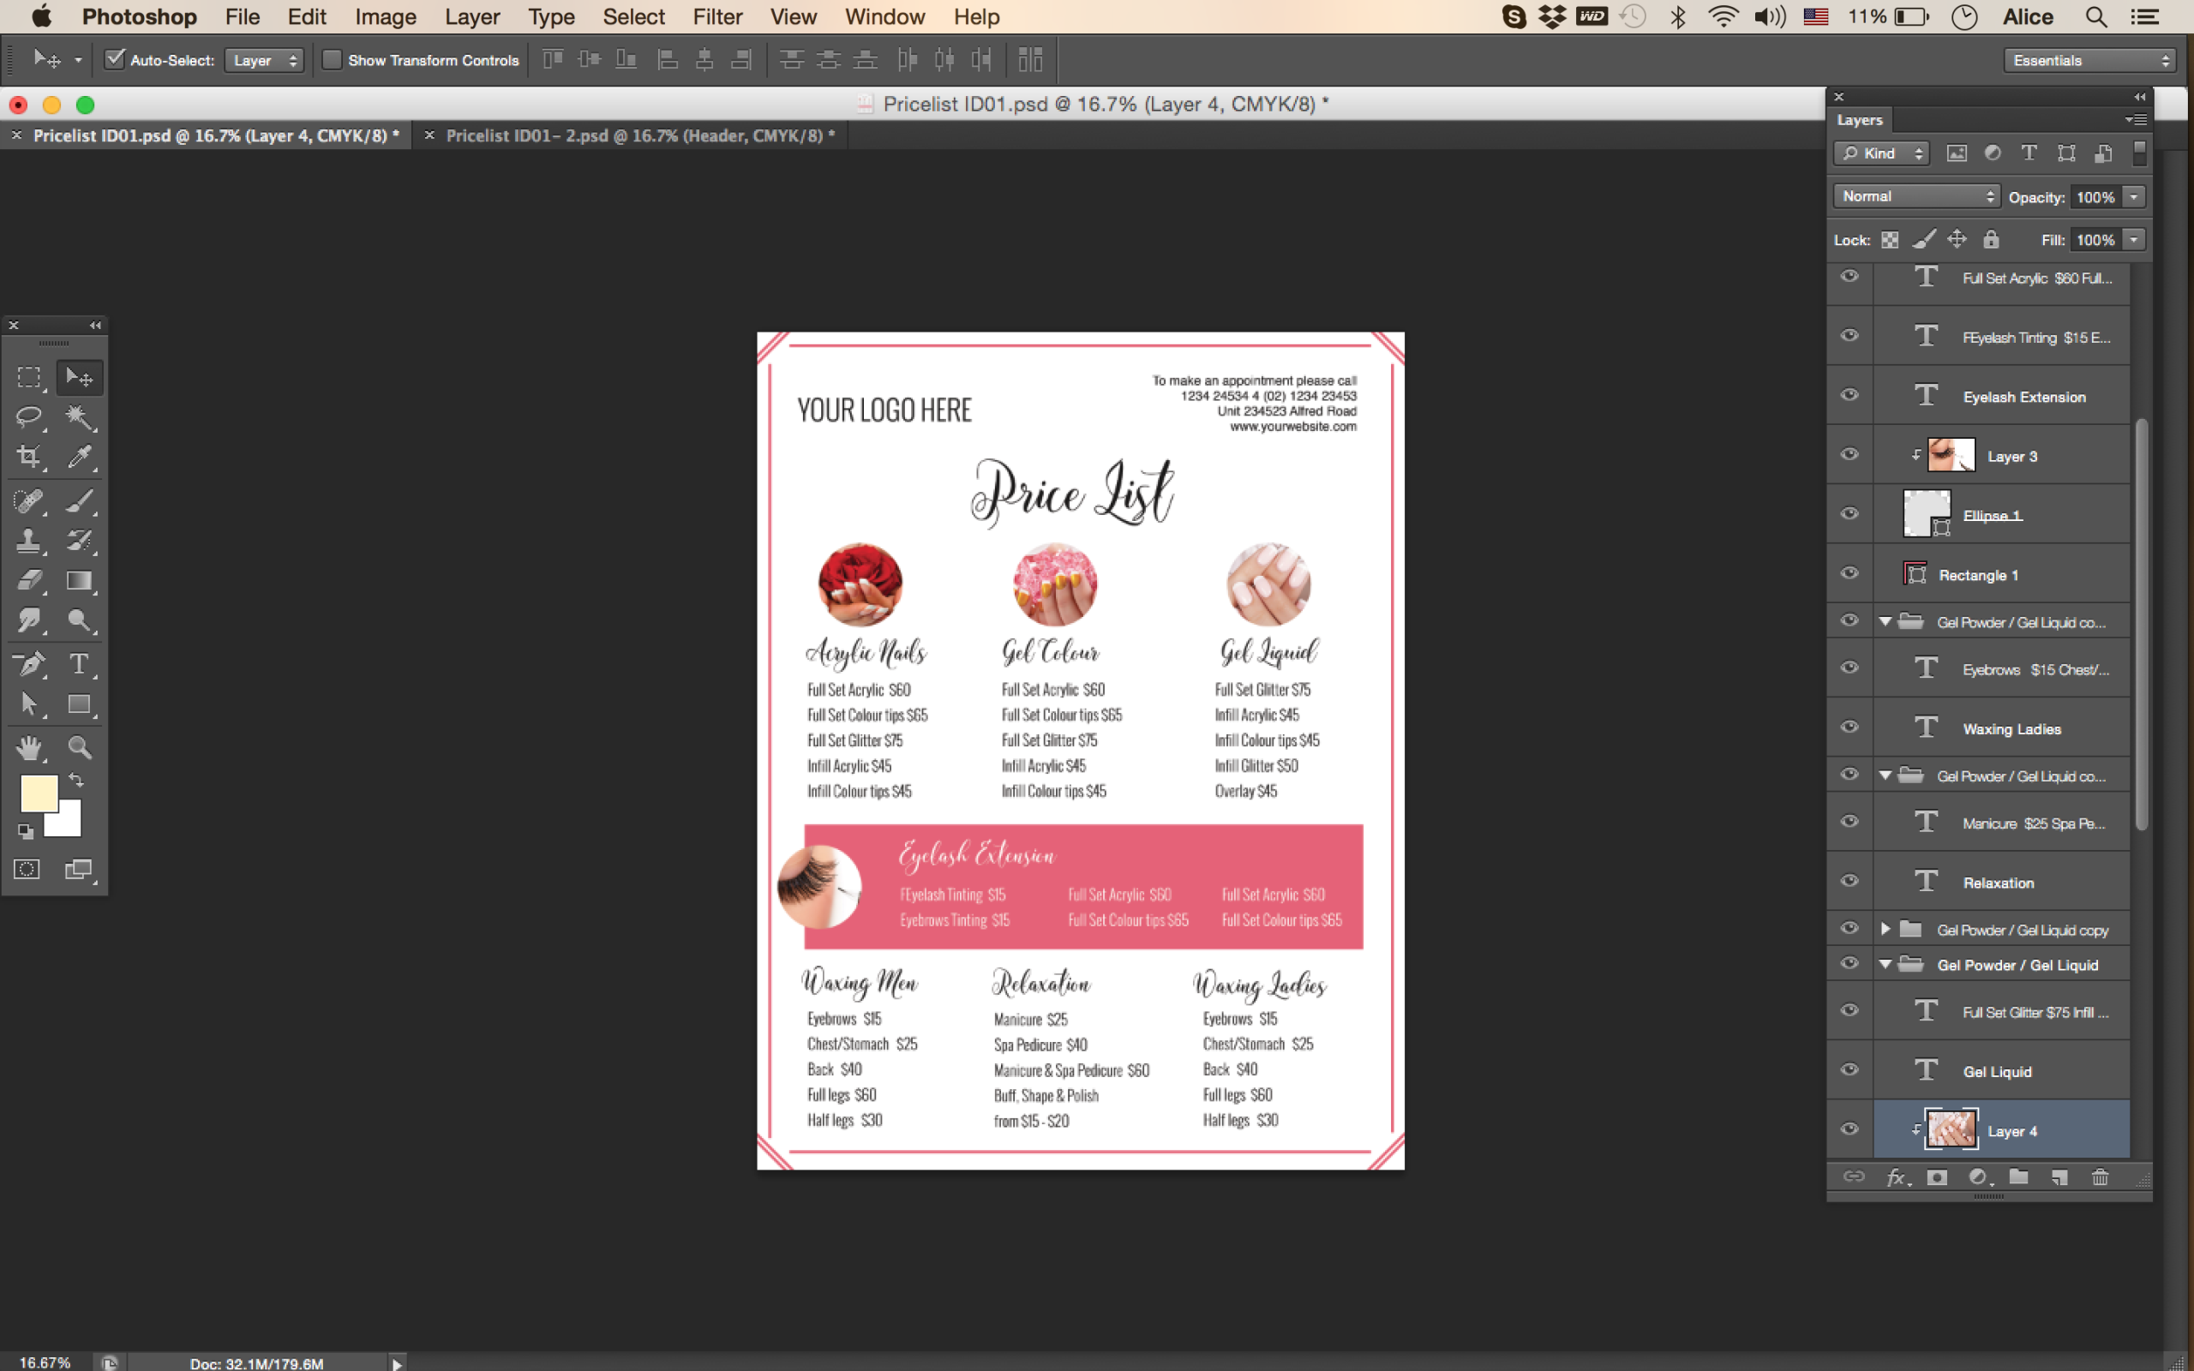Click the create new layer icon
Viewport: 2194px width, 1371px height.
[2059, 1177]
